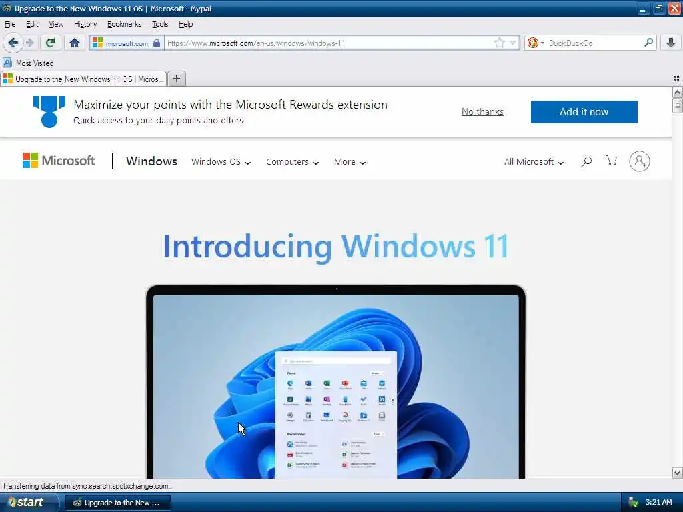Click the tab groups grid icon

click(x=676, y=79)
